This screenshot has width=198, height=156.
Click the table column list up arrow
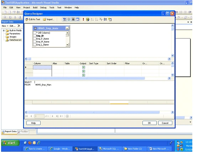click(x=67, y=33)
